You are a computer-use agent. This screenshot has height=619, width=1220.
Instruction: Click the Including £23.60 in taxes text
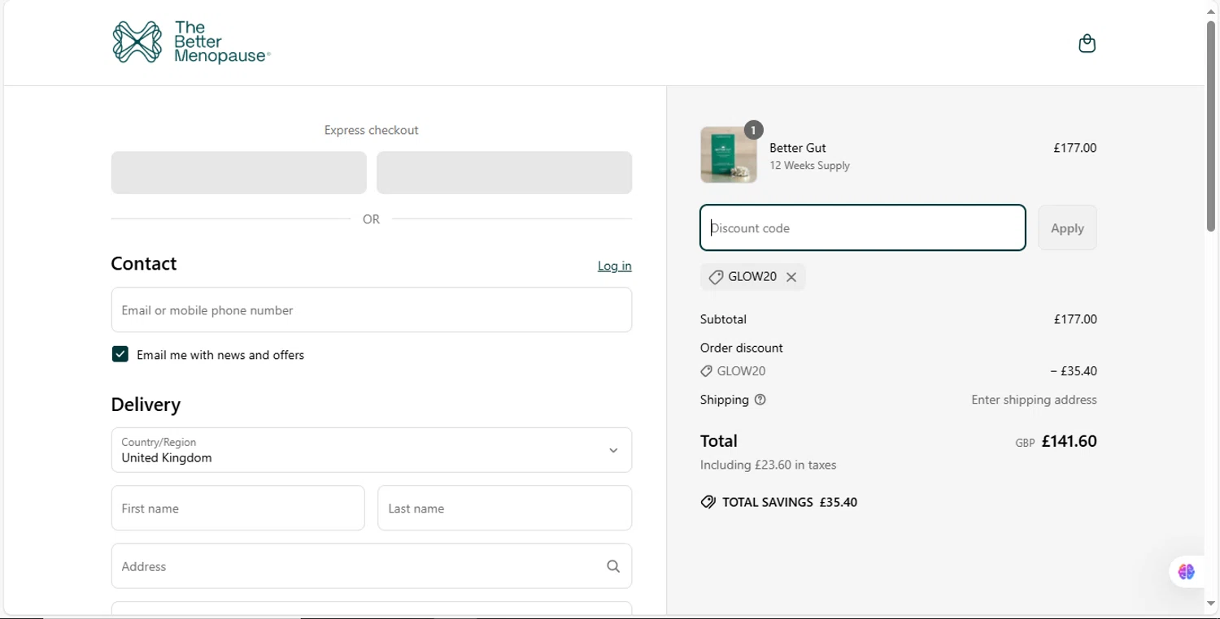pyautogui.click(x=769, y=465)
